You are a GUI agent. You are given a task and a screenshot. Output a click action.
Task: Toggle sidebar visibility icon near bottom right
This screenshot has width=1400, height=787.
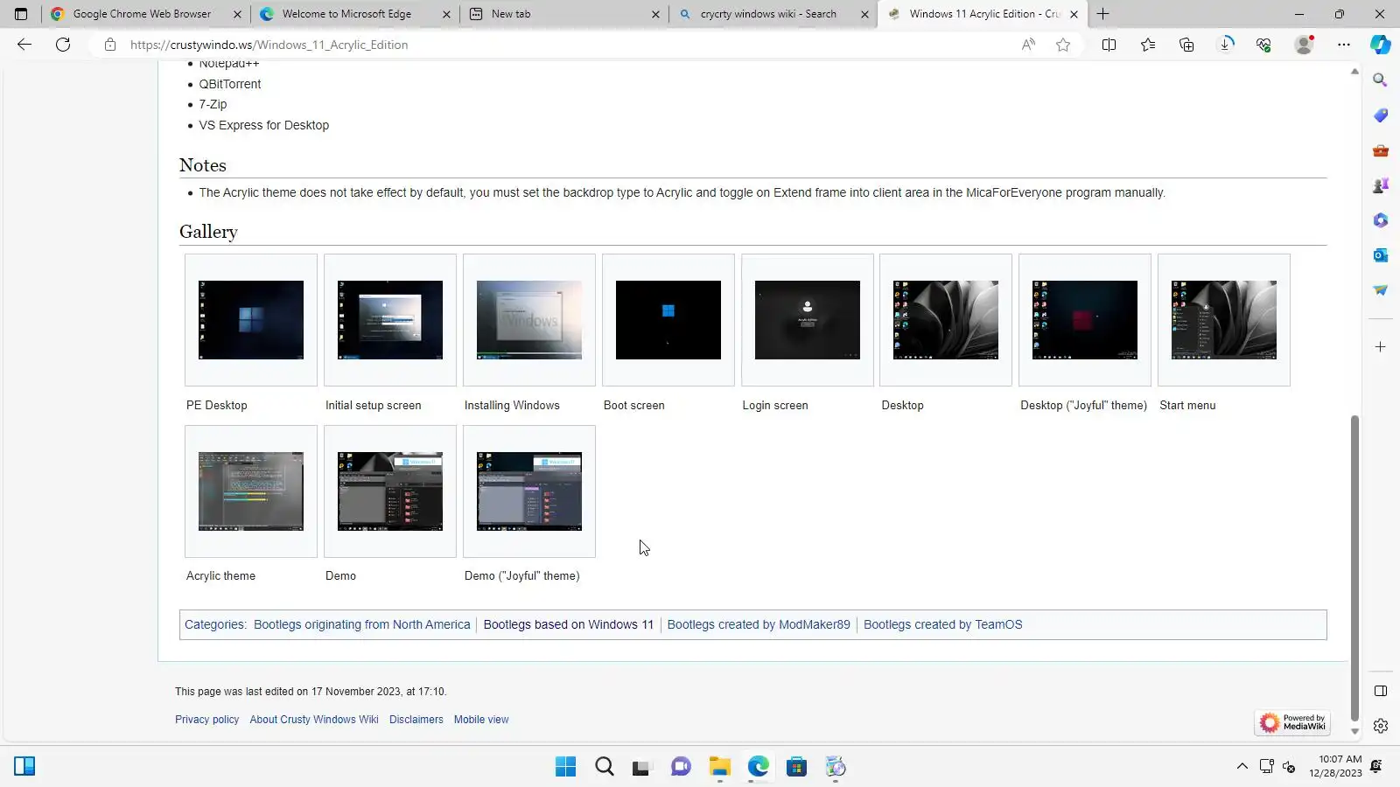[x=1380, y=691]
